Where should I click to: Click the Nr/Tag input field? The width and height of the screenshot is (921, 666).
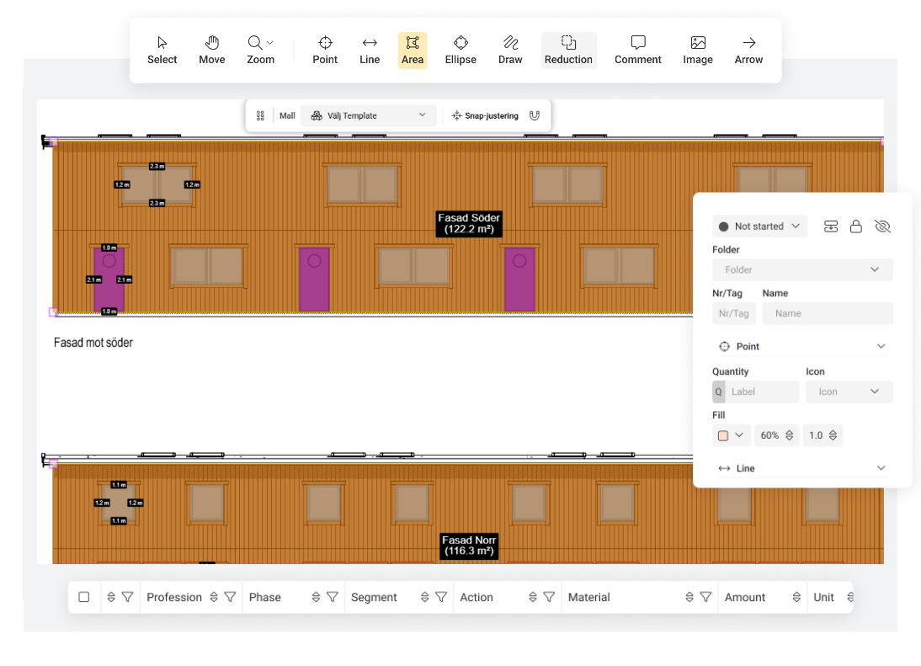[733, 313]
